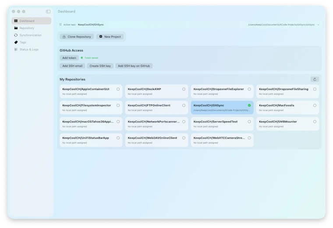Click the My Repositories heading

pyautogui.click(x=72, y=79)
